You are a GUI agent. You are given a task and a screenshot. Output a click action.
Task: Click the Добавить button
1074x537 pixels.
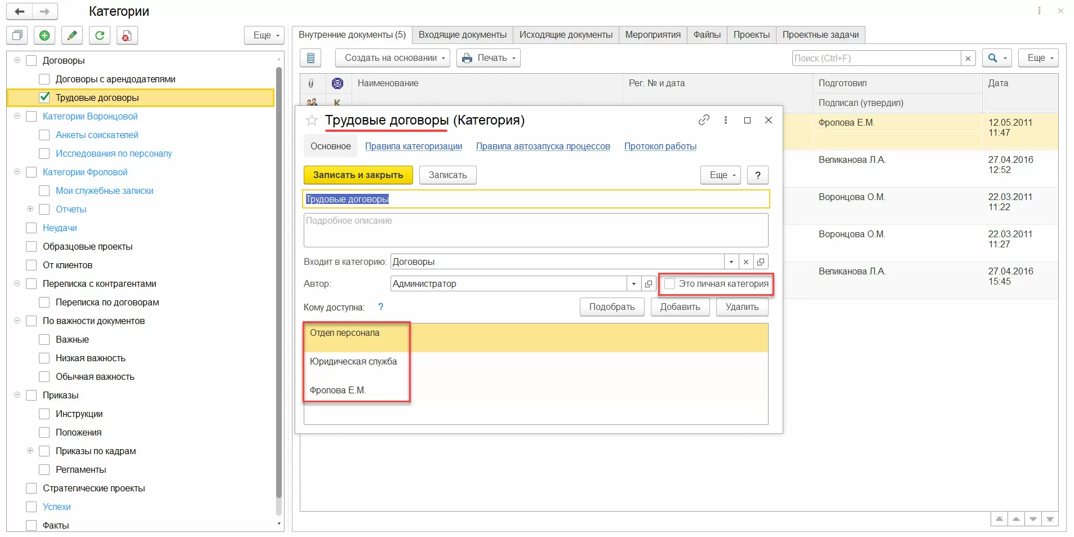pos(680,307)
